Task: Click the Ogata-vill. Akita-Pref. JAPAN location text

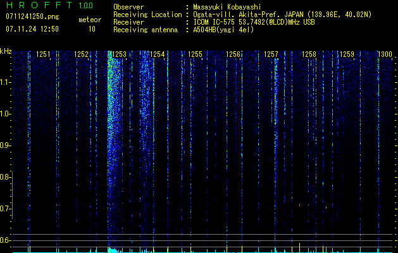Action: [282, 15]
